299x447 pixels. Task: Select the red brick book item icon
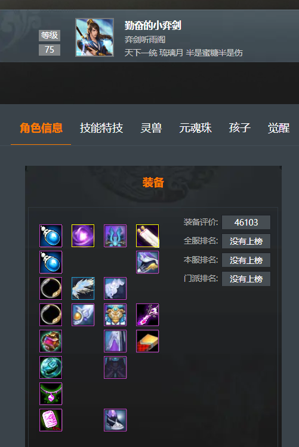147,341
